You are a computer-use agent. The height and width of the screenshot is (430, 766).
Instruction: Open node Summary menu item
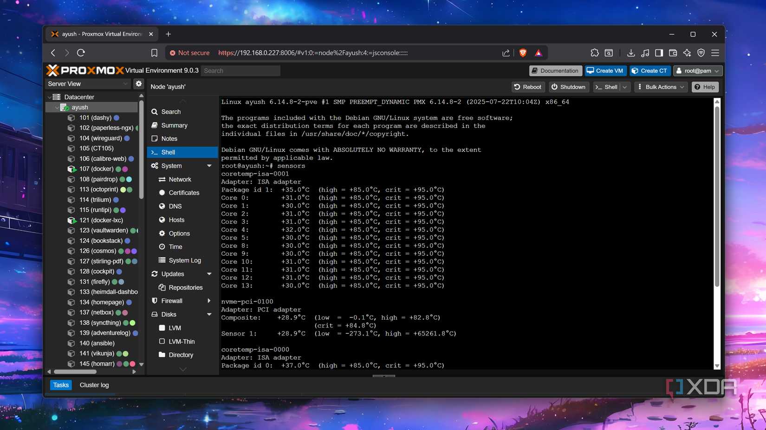(182, 125)
